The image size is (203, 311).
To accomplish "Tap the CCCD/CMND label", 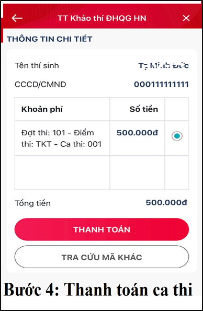I will (x=40, y=85).
